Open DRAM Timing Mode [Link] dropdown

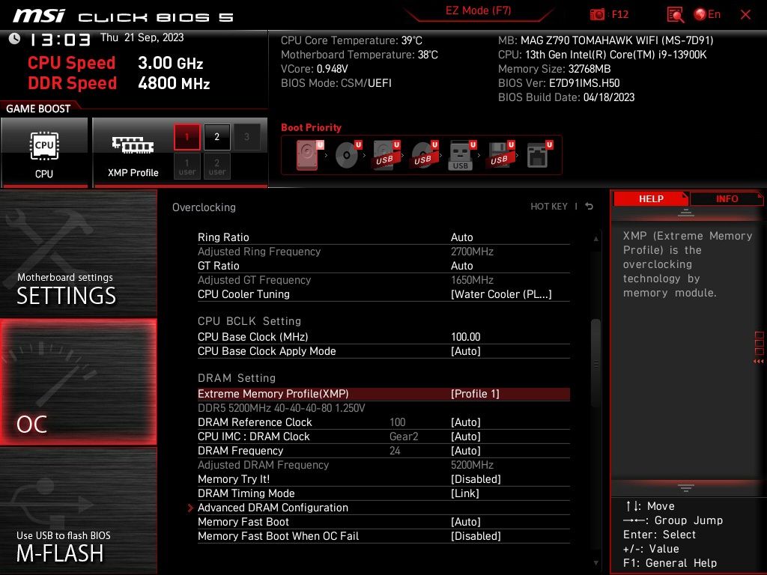[x=464, y=493]
